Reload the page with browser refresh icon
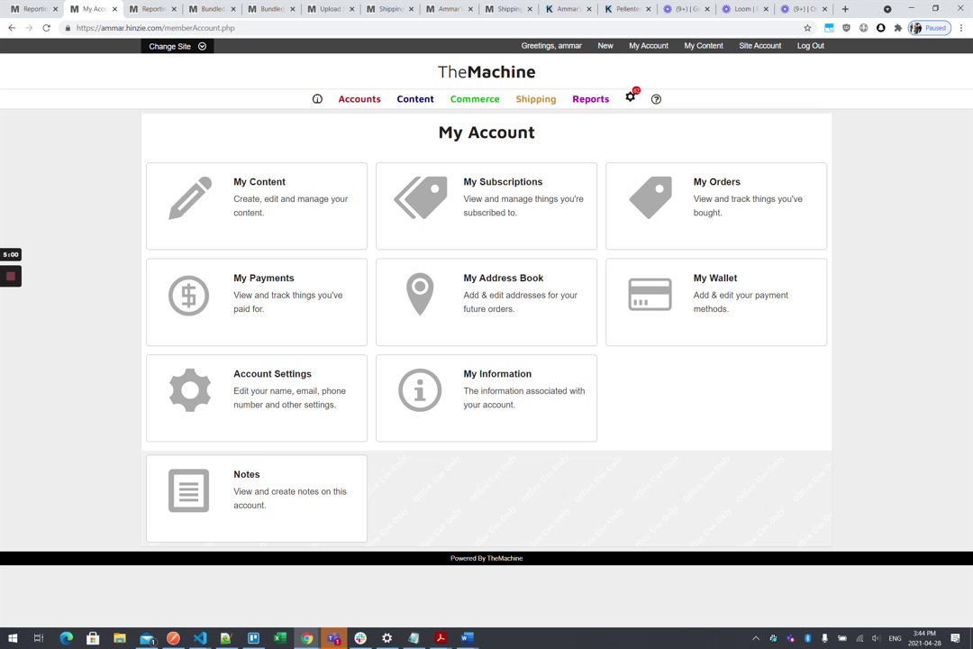 click(x=46, y=28)
